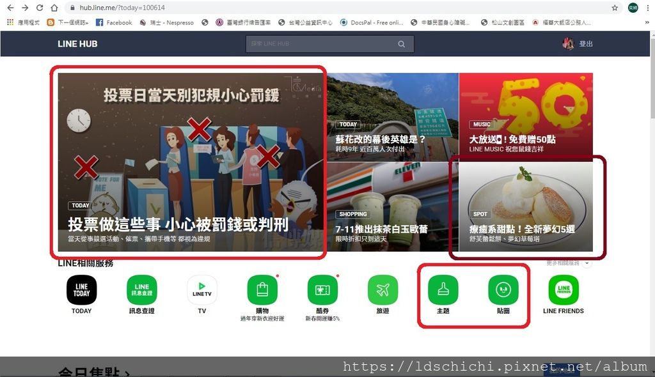Go back with the browser back arrow
Screen dimensions: 655x377
(x=10, y=8)
